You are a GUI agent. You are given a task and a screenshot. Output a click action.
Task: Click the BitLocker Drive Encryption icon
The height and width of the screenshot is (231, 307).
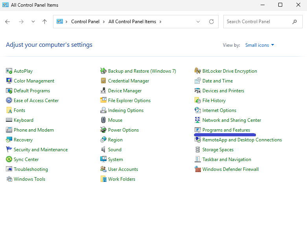pos(198,71)
